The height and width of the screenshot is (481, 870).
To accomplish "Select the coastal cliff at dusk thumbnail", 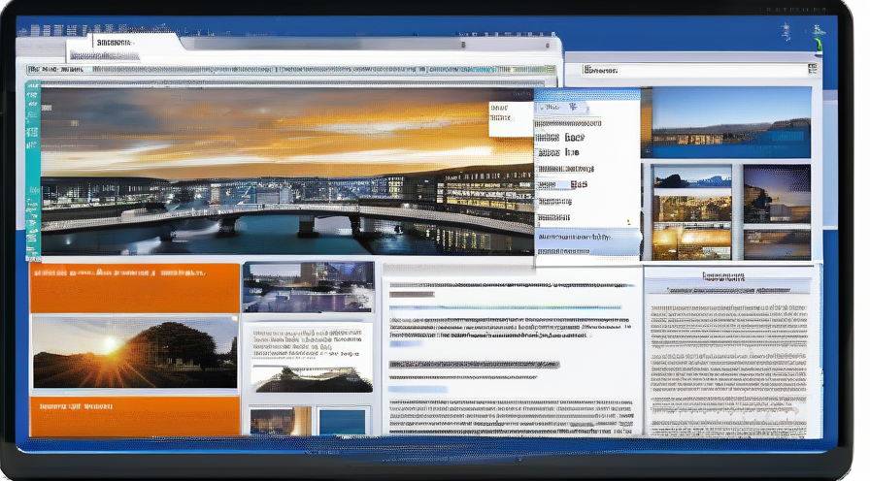I will pos(776,192).
